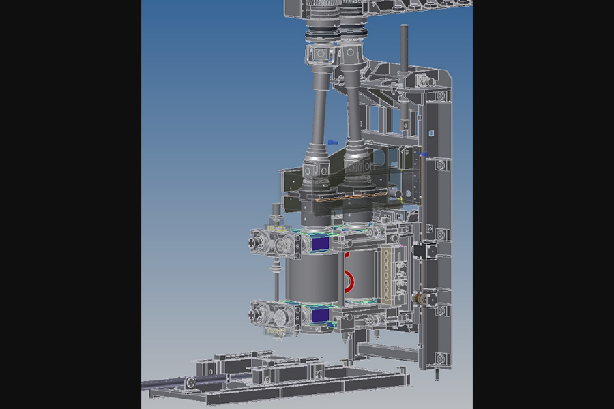
Task: Click the vertical threaded rod on the left
Action: (276, 273)
